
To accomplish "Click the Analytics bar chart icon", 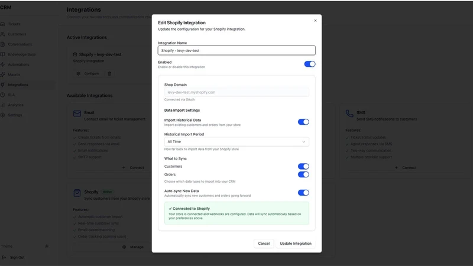I will pos(2,105).
